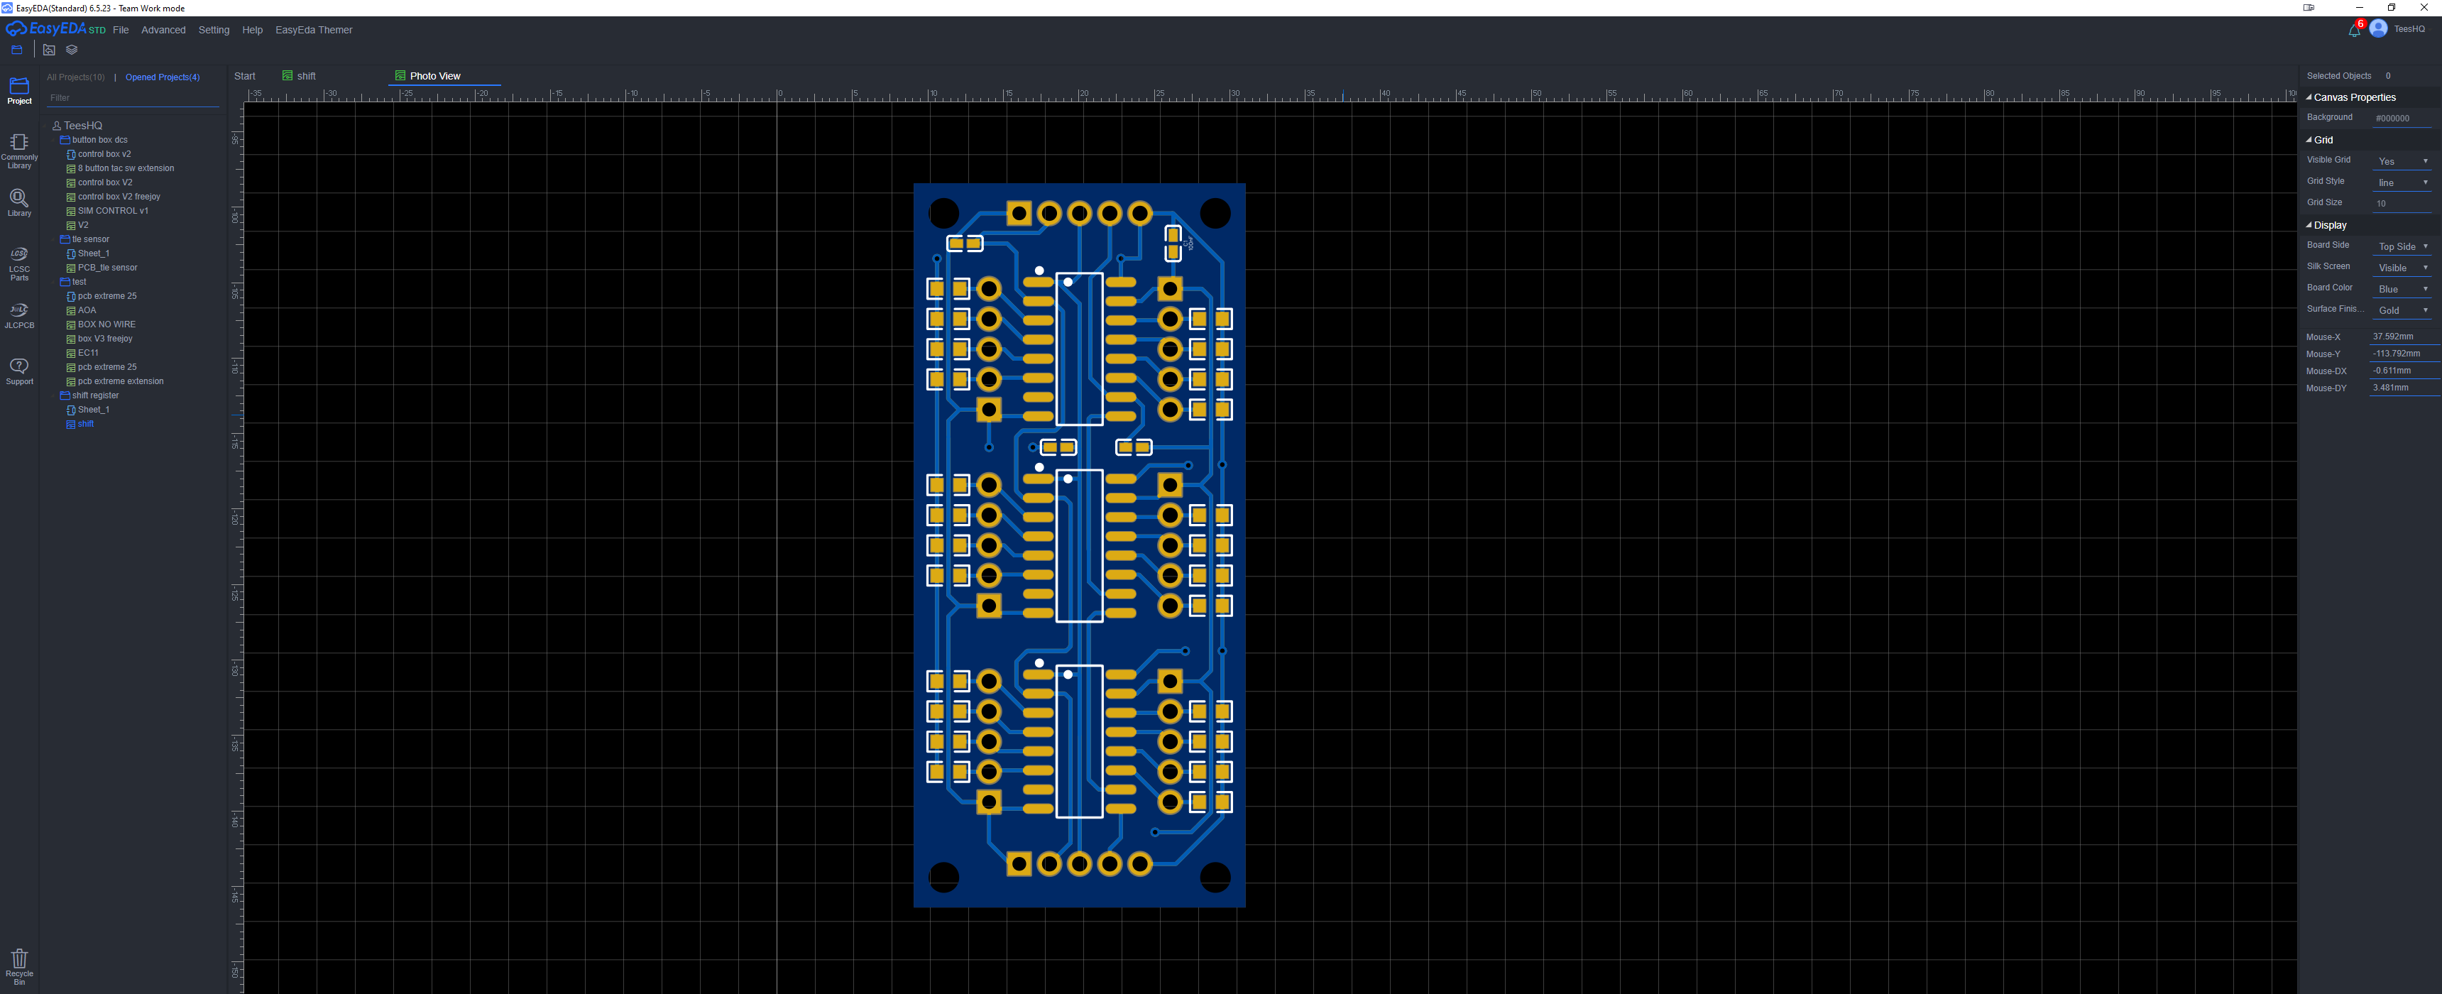Viewport: 2442px width, 994px height.
Task: Open the Board Color dropdown
Action: (2402, 288)
